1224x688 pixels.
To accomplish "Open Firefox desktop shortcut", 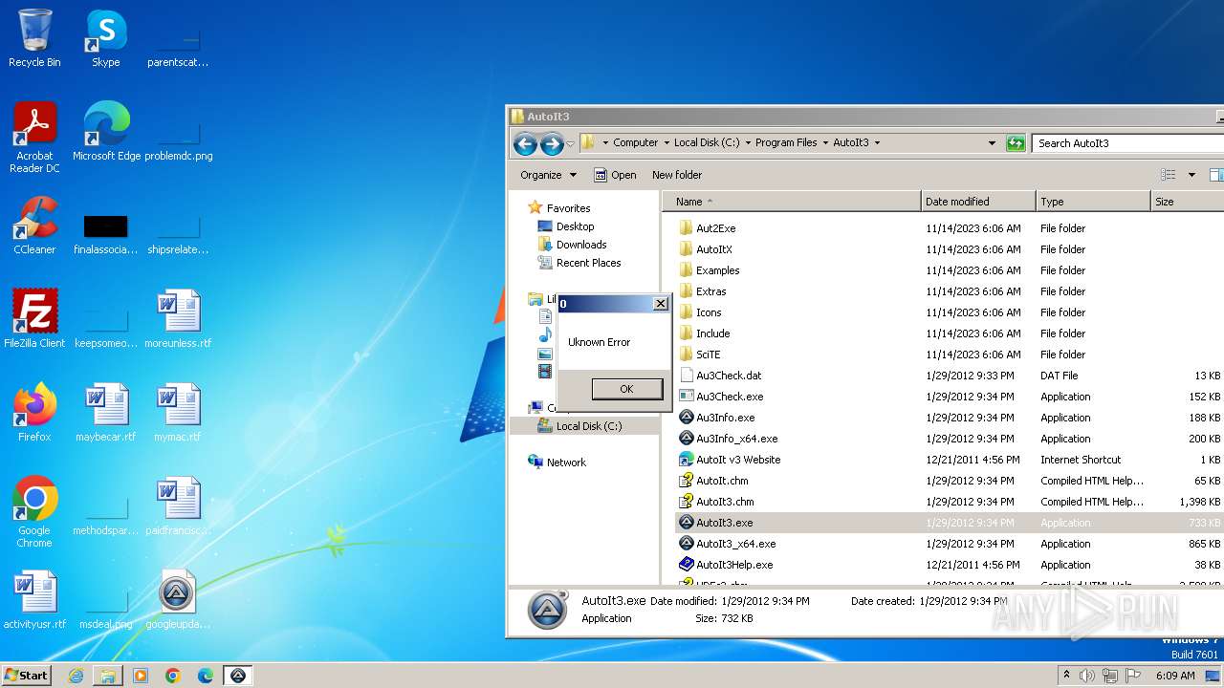I will point(34,413).
